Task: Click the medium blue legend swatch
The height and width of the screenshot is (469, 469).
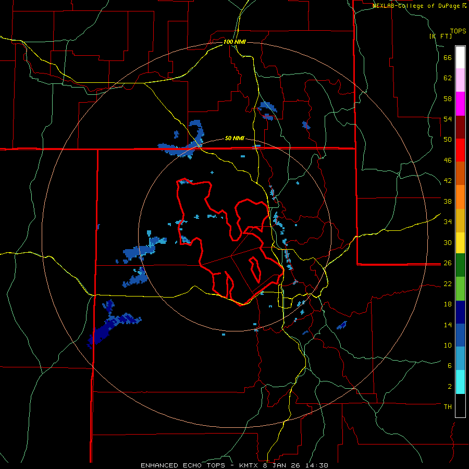Action: (x=460, y=335)
